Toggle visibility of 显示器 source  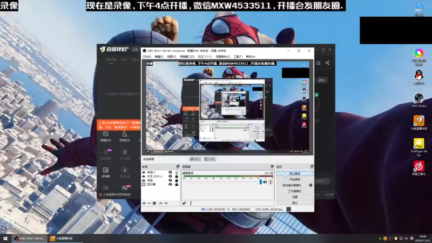click(x=170, y=184)
